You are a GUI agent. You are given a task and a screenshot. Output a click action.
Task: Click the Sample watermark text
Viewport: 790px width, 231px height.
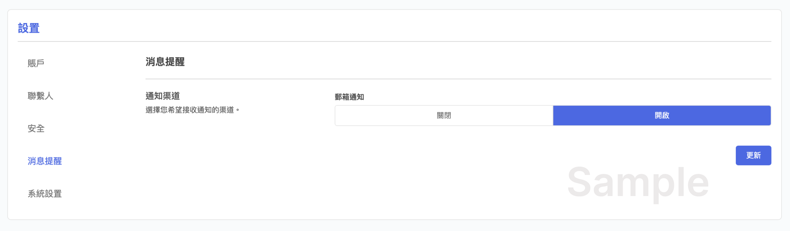(638, 183)
